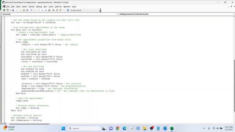This screenshot has width=235, height=132.
Task: Open the View menu
Action: pyautogui.click(x=18, y=7)
